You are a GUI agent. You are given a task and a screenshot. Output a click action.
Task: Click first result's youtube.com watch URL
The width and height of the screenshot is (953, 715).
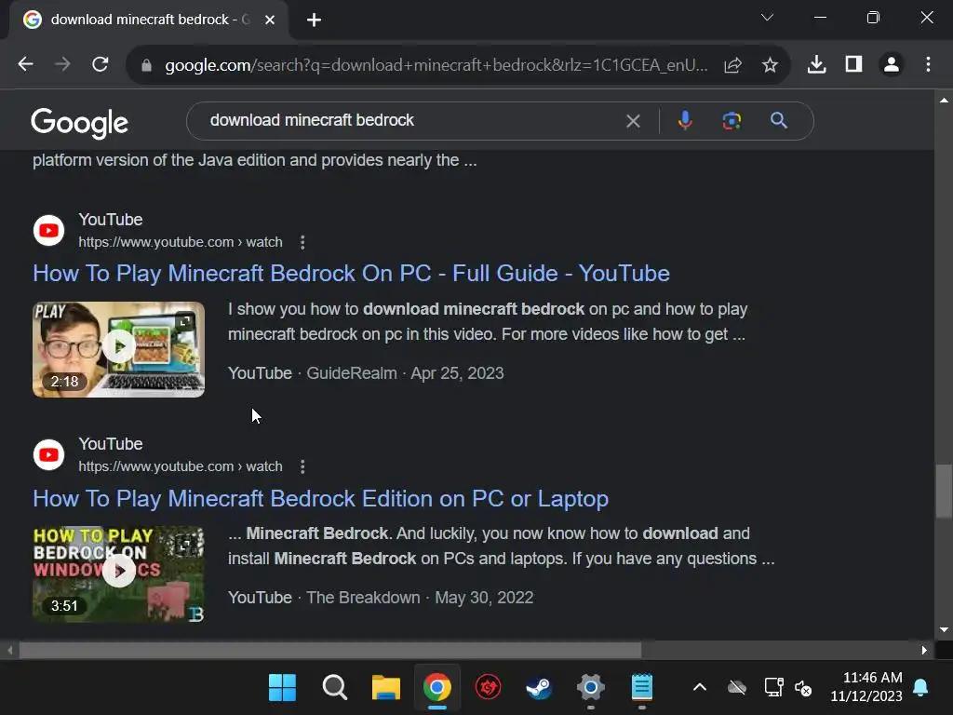[181, 243]
